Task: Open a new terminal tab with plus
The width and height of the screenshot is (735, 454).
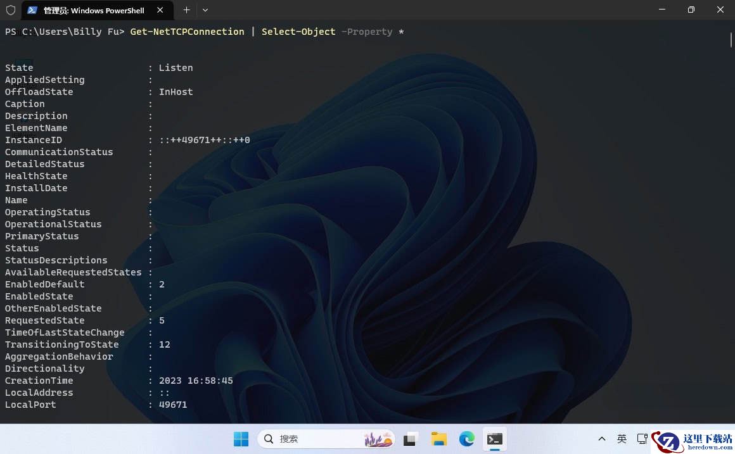Action: tap(186, 10)
